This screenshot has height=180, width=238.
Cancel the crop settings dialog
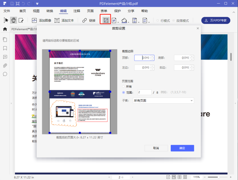156,148
